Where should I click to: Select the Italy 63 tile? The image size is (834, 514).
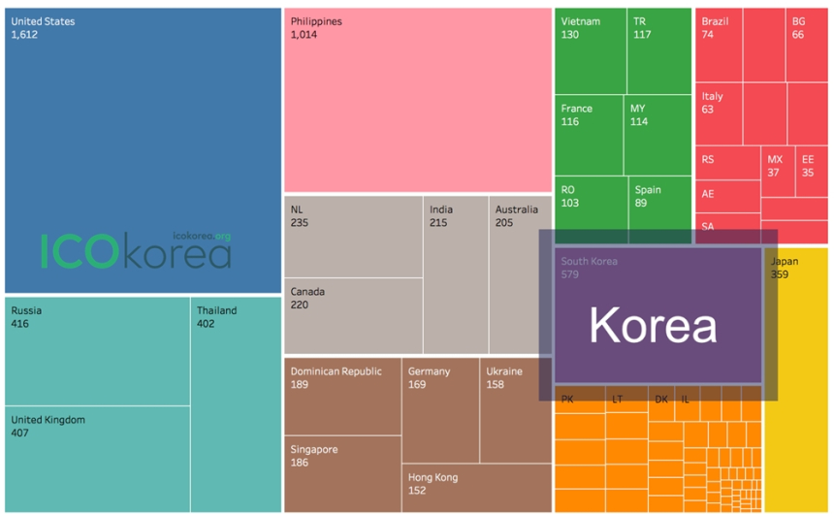point(720,113)
